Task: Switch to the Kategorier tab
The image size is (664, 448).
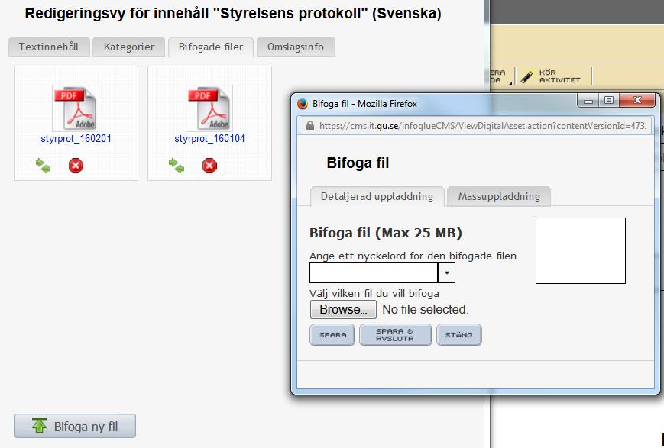Action: pyautogui.click(x=129, y=47)
